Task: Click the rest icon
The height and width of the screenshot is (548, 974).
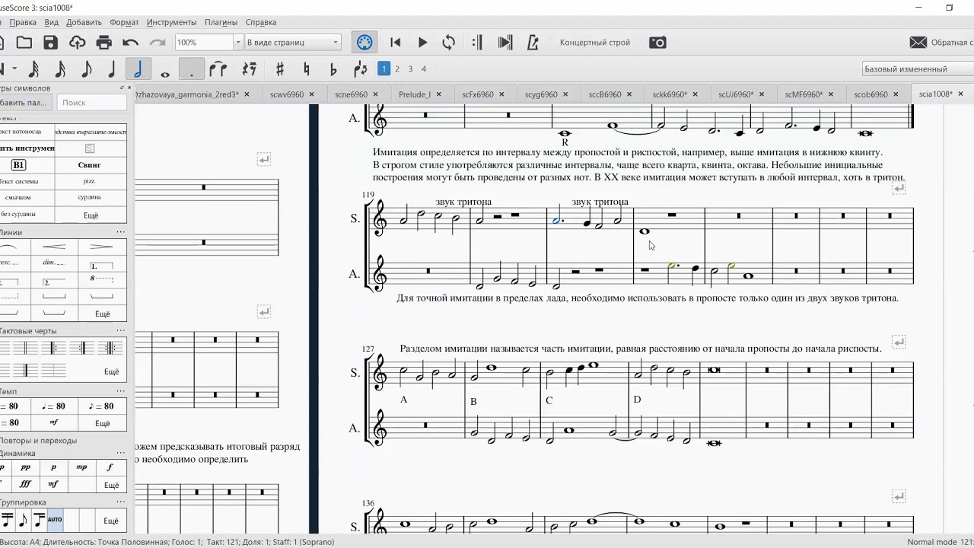Action: pos(249,69)
